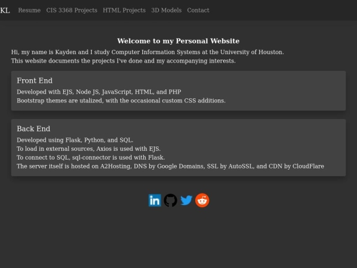Viewport: 357px width, 268px height.
Task: Visit the Twitter bird icon
Action: coord(186,200)
